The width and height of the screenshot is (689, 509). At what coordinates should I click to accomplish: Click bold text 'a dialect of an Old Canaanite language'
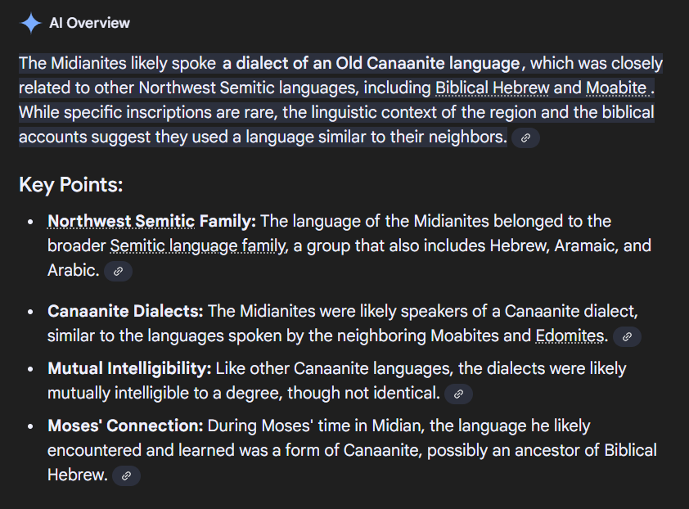tap(372, 63)
